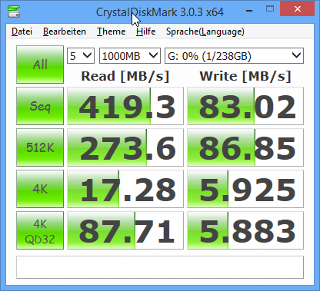The width and height of the screenshot is (320, 291).
Task: Expand the 1000MB test size dropdown
Action: [x=130, y=55]
